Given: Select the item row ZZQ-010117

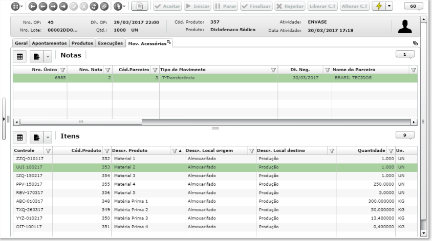Looking at the screenshot, I should [215, 159].
